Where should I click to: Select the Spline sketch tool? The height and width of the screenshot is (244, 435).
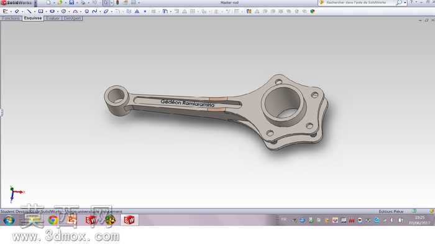[x=94, y=11]
